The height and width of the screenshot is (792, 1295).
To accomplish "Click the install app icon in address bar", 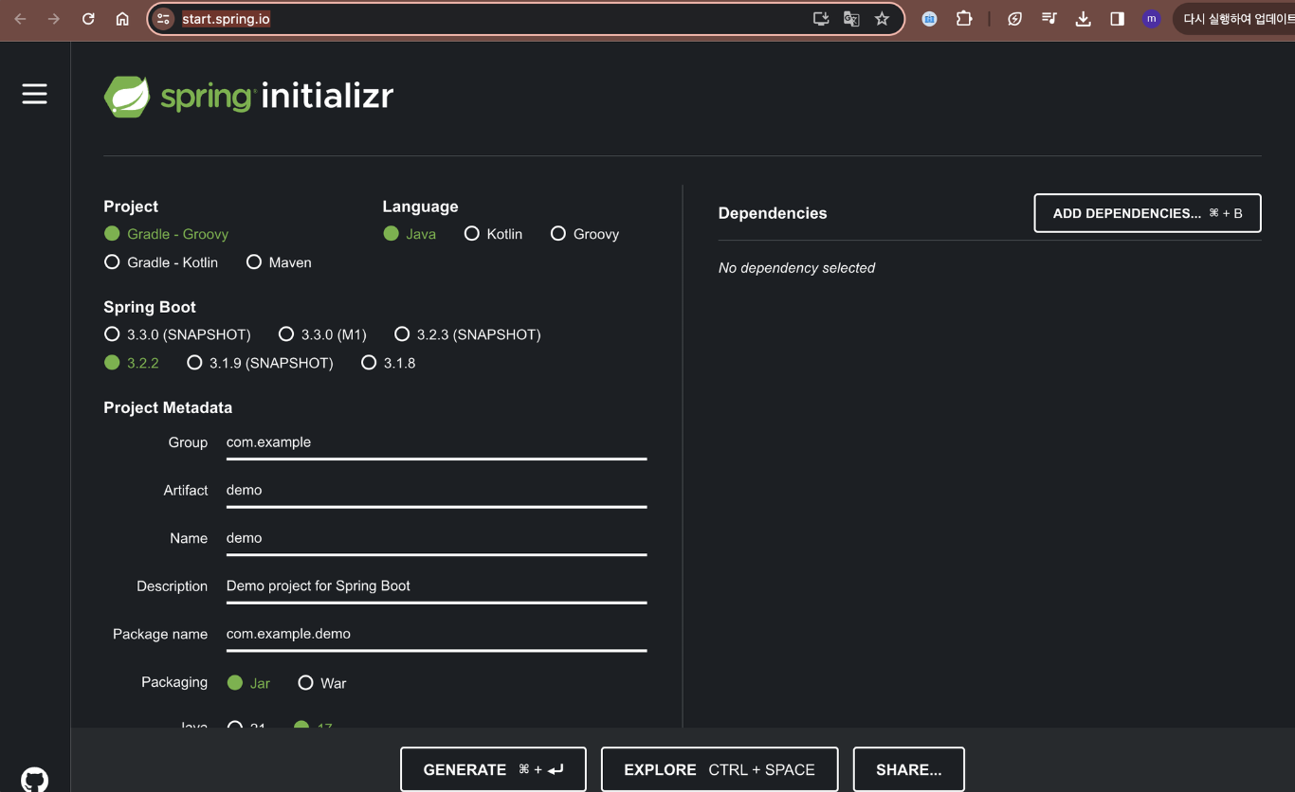I will [x=821, y=19].
